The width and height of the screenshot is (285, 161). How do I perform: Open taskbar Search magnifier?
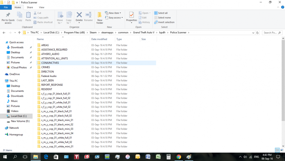(15, 157)
